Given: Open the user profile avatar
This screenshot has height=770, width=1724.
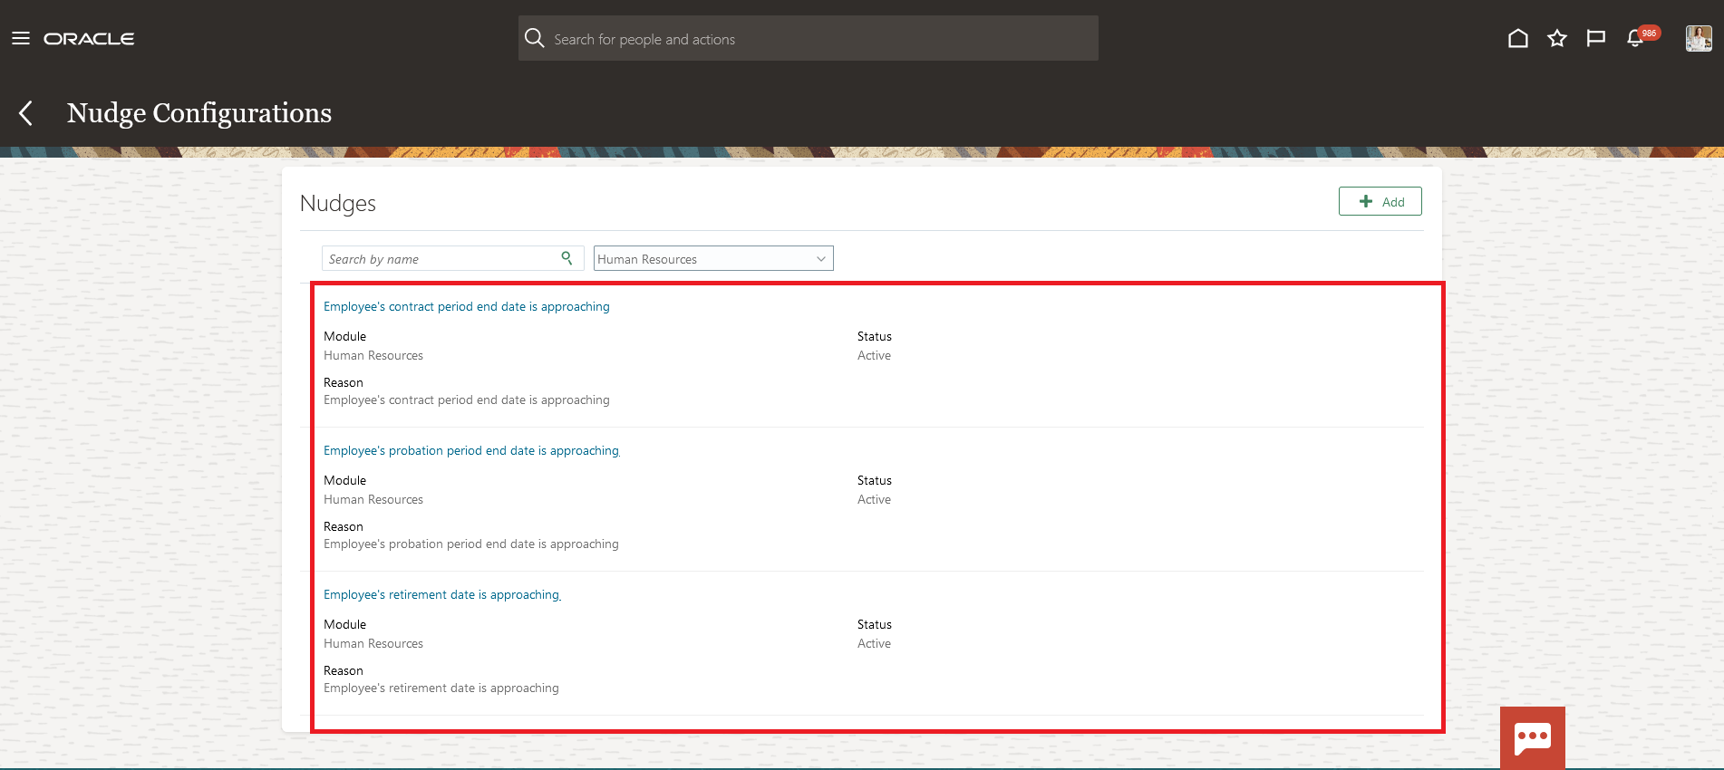Looking at the screenshot, I should [x=1699, y=38].
